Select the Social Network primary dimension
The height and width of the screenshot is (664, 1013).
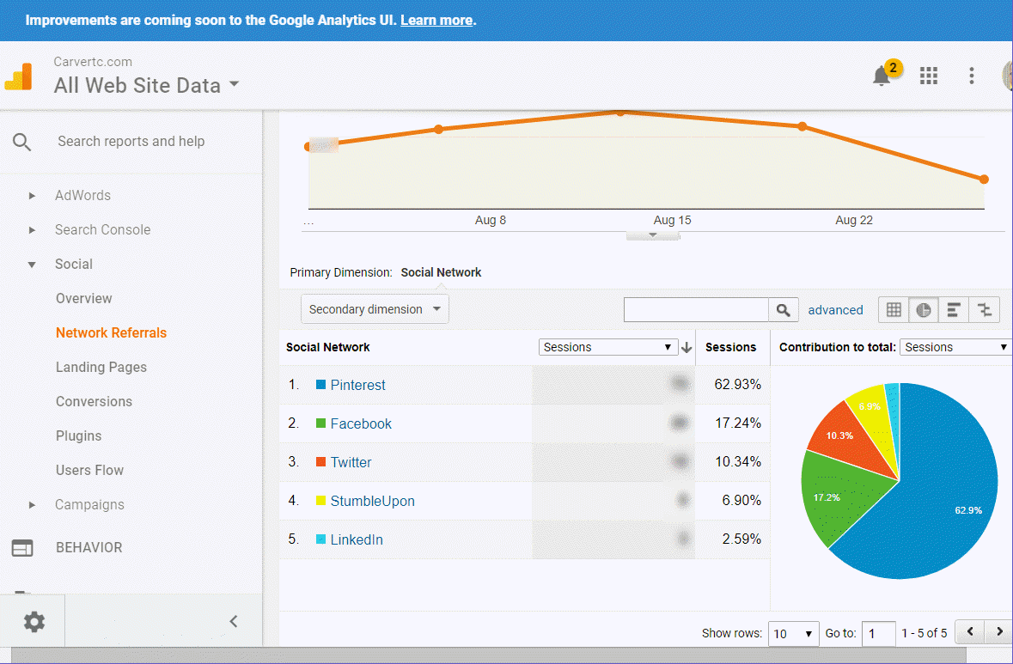pos(441,272)
